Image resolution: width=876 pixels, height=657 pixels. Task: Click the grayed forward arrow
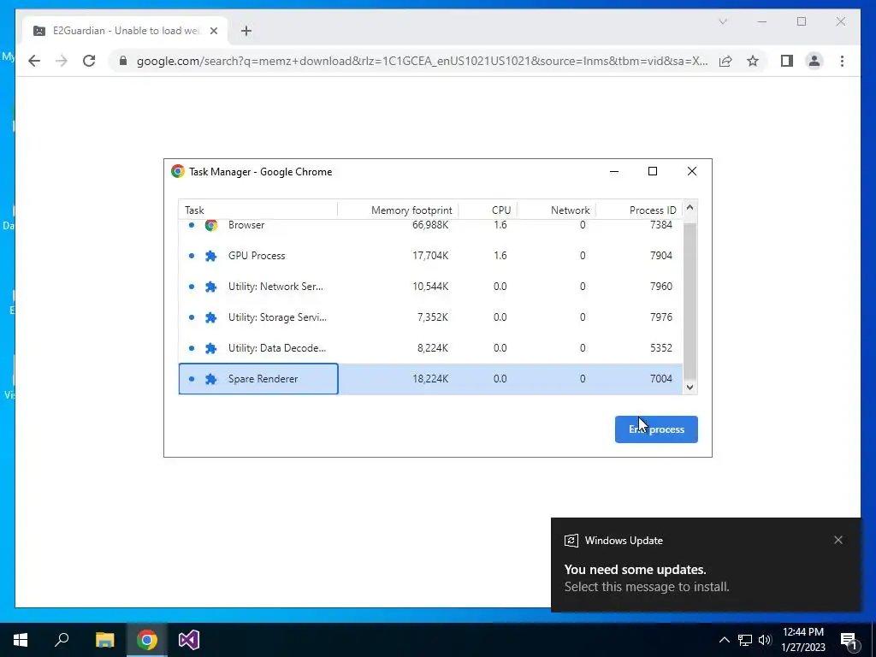[62, 61]
